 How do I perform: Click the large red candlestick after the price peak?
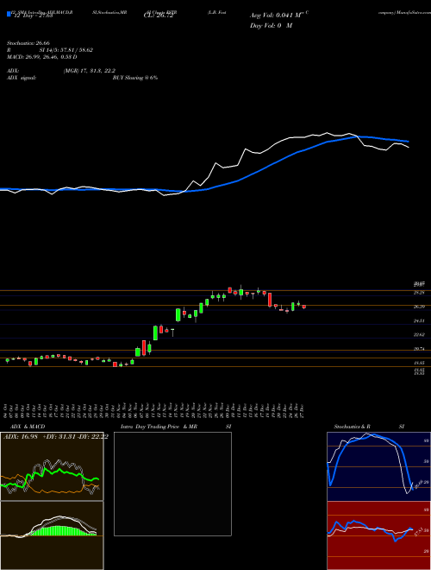(x=270, y=300)
